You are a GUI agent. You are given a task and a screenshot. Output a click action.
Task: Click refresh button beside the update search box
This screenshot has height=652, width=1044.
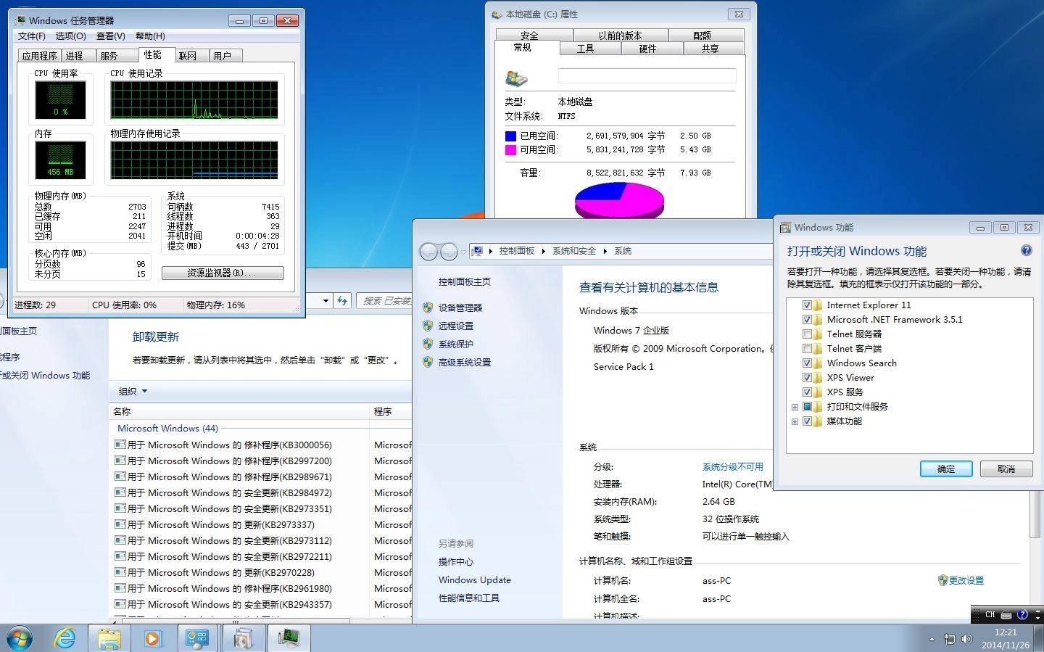(x=342, y=300)
